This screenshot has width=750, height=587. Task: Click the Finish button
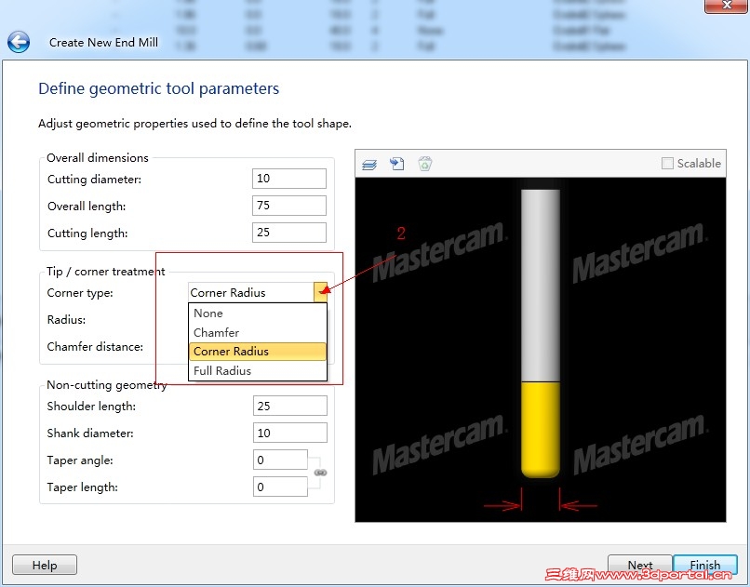pyautogui.click(x=705, y=565)
